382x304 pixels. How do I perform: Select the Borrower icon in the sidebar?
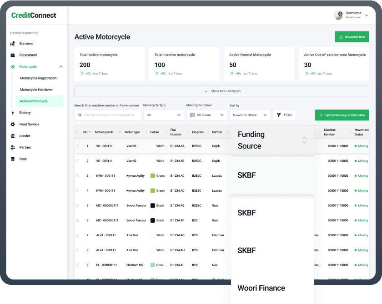point(12,44)
